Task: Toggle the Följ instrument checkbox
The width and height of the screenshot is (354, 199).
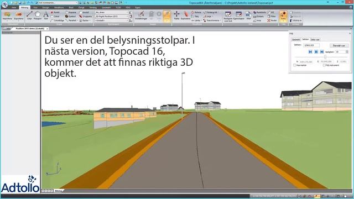Action: point(324,65)
